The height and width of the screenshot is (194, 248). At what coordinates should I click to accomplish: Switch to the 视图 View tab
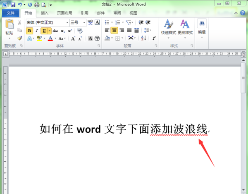click(x=134, y=13)
